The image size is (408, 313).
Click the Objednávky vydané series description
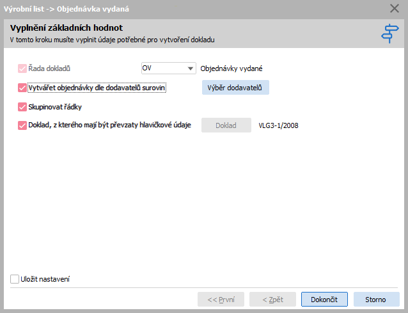(x=231, y=68)
